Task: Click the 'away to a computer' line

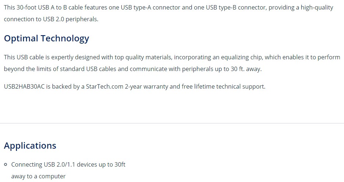Action: pos(38,176)
